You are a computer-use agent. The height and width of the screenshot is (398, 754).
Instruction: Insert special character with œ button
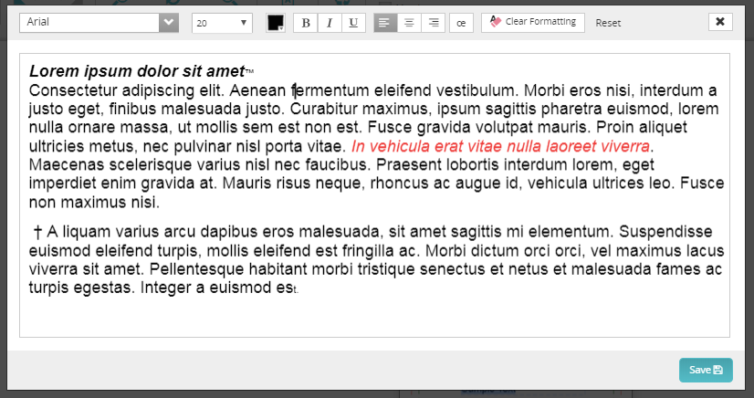(x=461, y=23)
